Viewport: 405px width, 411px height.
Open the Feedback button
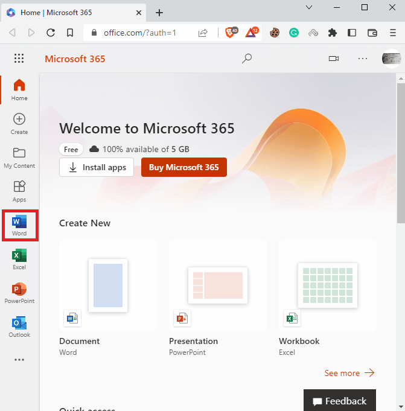340,401
